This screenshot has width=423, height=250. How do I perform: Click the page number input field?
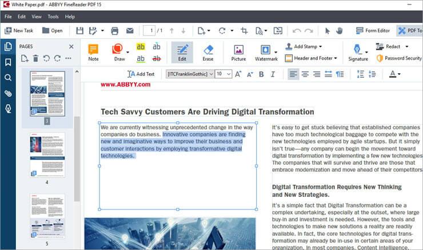tap(149, 30)
